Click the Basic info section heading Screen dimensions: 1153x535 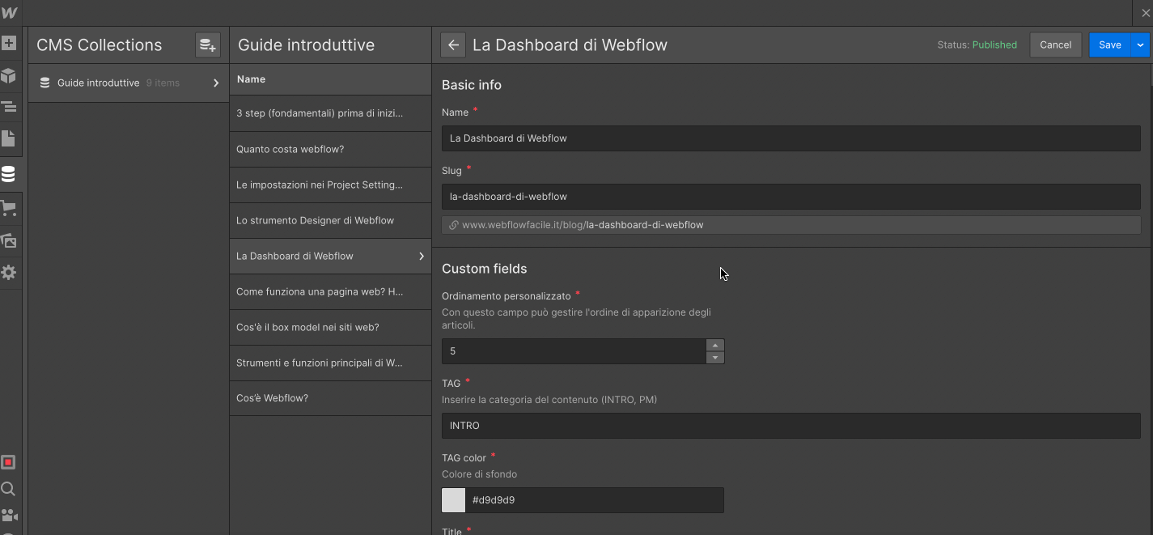pos(472,85)
